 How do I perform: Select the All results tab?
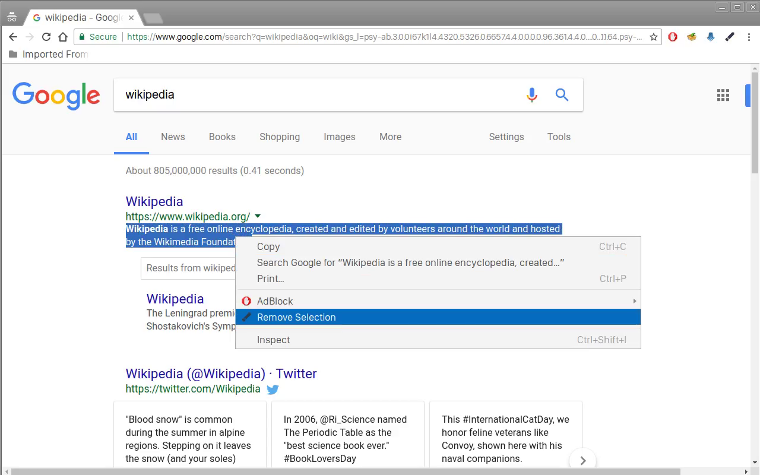pos(131,137)
